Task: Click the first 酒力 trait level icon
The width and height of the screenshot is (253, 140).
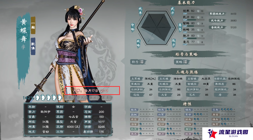Action: pos(168,134)
